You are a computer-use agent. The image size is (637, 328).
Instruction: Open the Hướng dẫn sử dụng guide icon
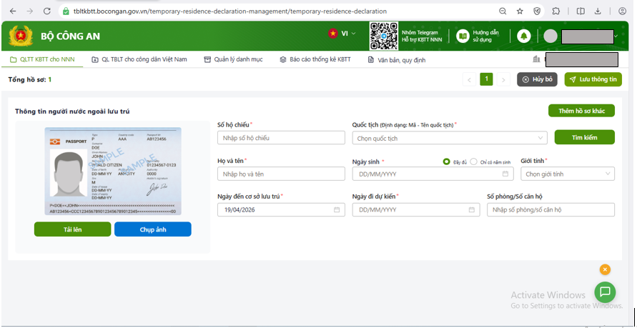[463, 36]
